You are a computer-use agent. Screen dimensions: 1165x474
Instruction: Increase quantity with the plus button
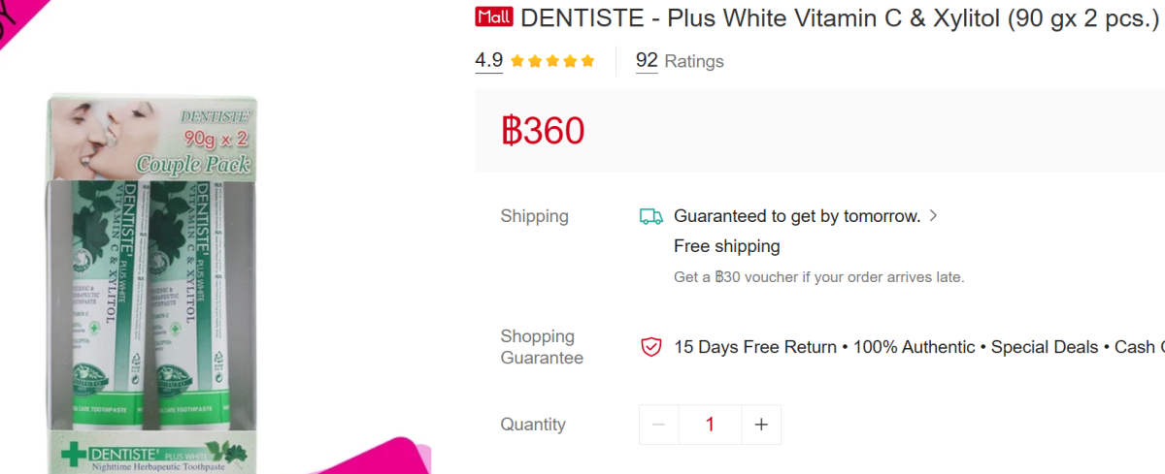tap(761, 425)
